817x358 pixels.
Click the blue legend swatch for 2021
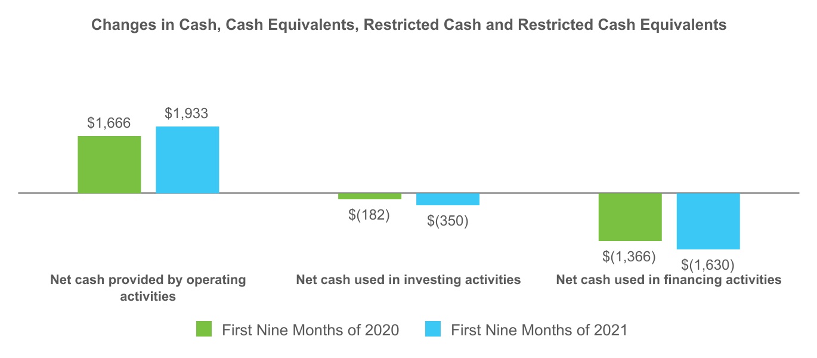(434, 329)
